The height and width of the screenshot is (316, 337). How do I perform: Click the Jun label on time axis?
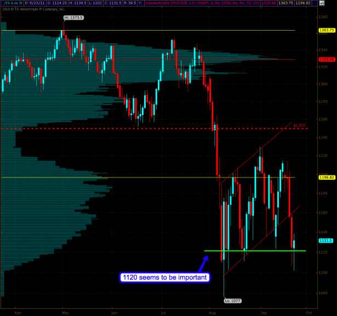(115, 313)
